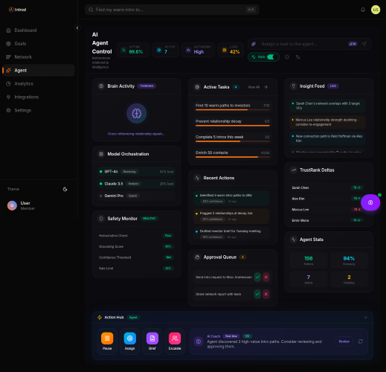Open the Network page

[39, 57]
